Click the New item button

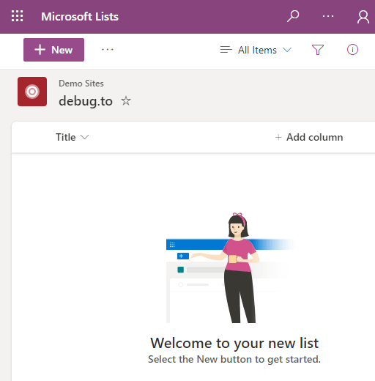point(53,50)
